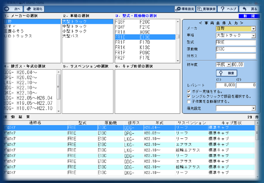Image resolution: width=264 pixels, height=183 pixels.
Task: Click the 初年度 00.00 date field
Action: (238, 65)
